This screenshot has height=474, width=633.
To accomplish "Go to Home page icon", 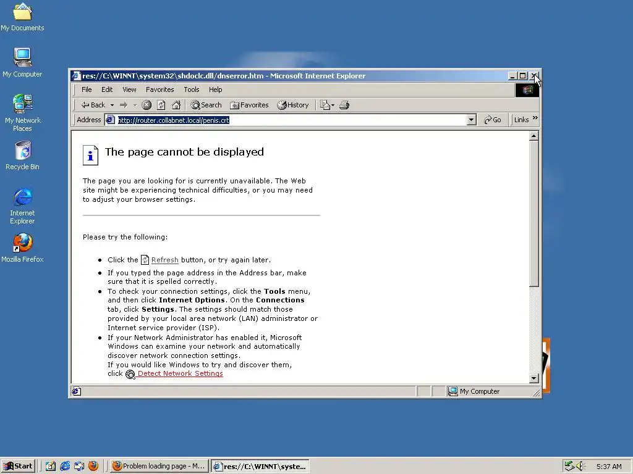I will (176, 105).
